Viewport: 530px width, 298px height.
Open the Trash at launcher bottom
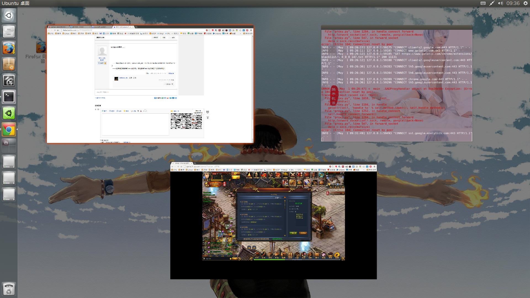point(9,289)
